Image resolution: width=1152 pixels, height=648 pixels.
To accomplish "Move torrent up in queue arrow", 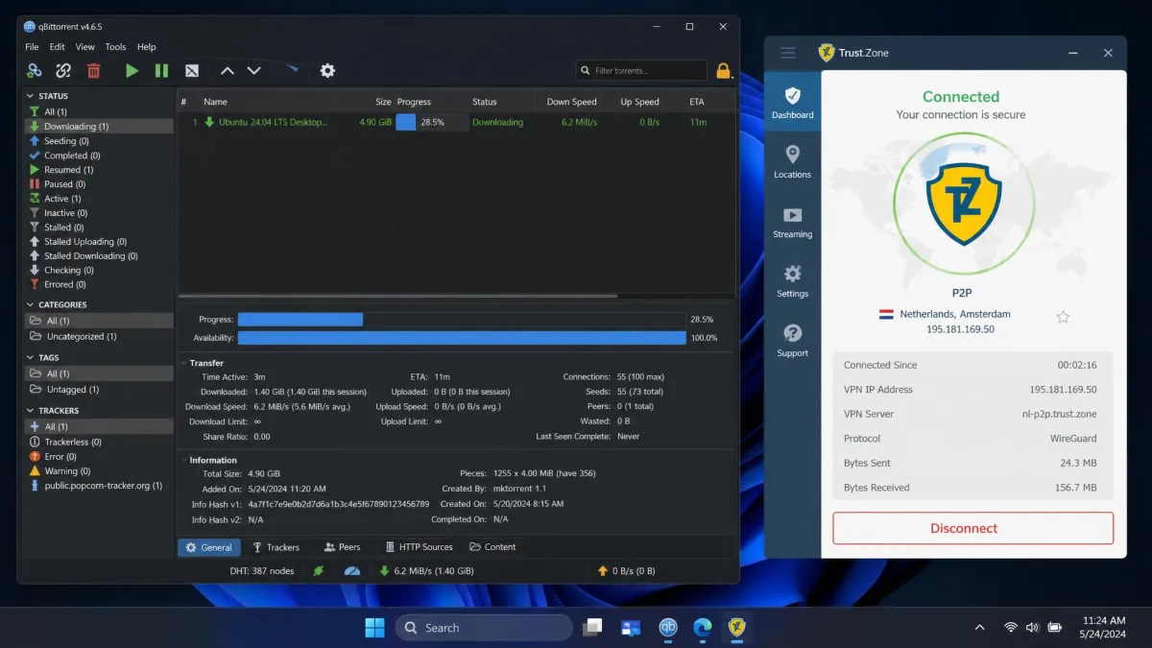I will [x=228, y=70].
